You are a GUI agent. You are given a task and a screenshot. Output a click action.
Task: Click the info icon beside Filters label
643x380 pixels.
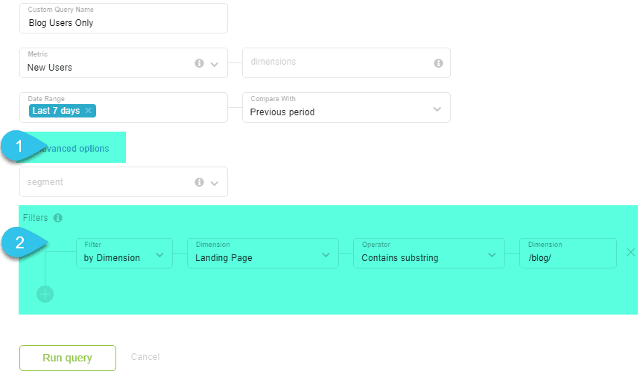click(58, 218)
